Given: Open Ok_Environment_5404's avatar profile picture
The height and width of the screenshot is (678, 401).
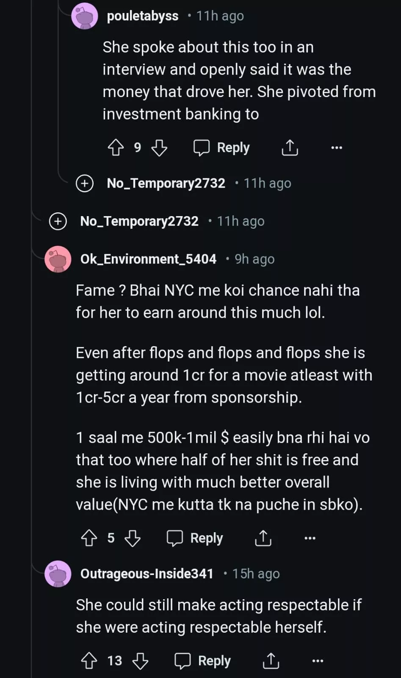Looking at the screenshot, I should (x=58, y=259).
